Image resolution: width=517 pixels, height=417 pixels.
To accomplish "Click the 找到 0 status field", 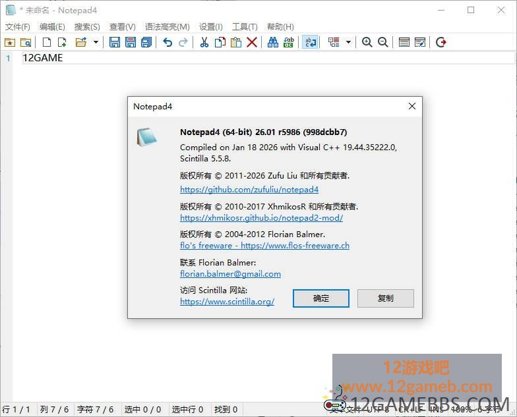I will point(226,410).
